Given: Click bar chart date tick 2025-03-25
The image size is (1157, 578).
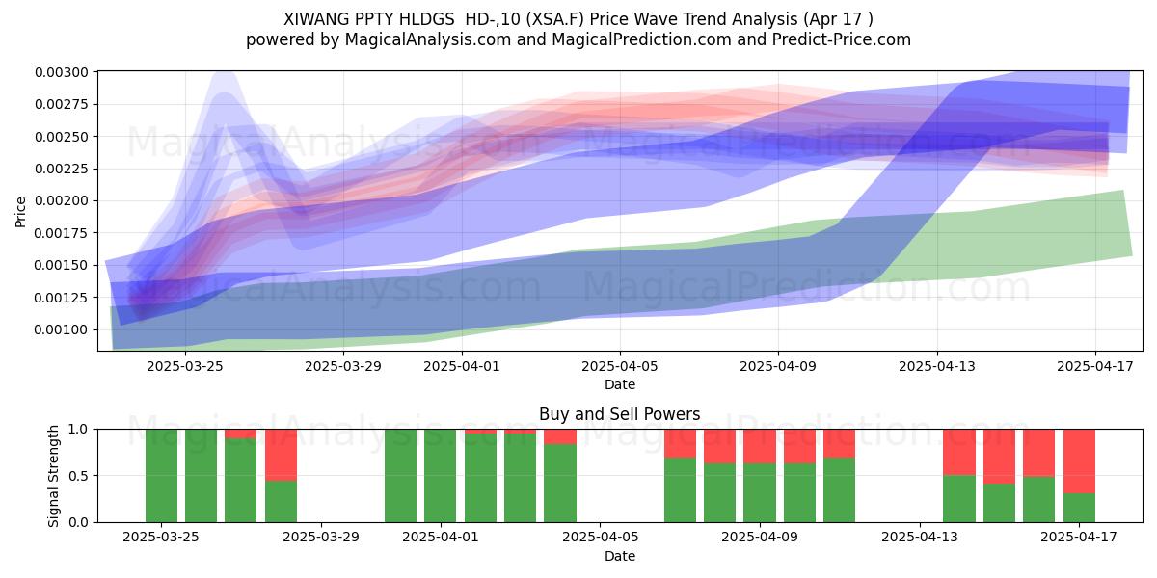Looking at the screenshot, I should tap(161, 538).
